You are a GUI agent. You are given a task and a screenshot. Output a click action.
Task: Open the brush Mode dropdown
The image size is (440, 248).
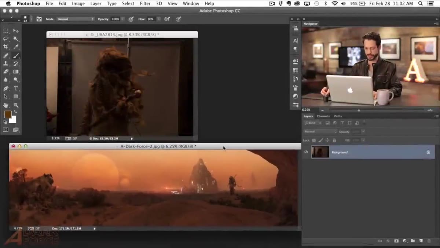[76, 19]
